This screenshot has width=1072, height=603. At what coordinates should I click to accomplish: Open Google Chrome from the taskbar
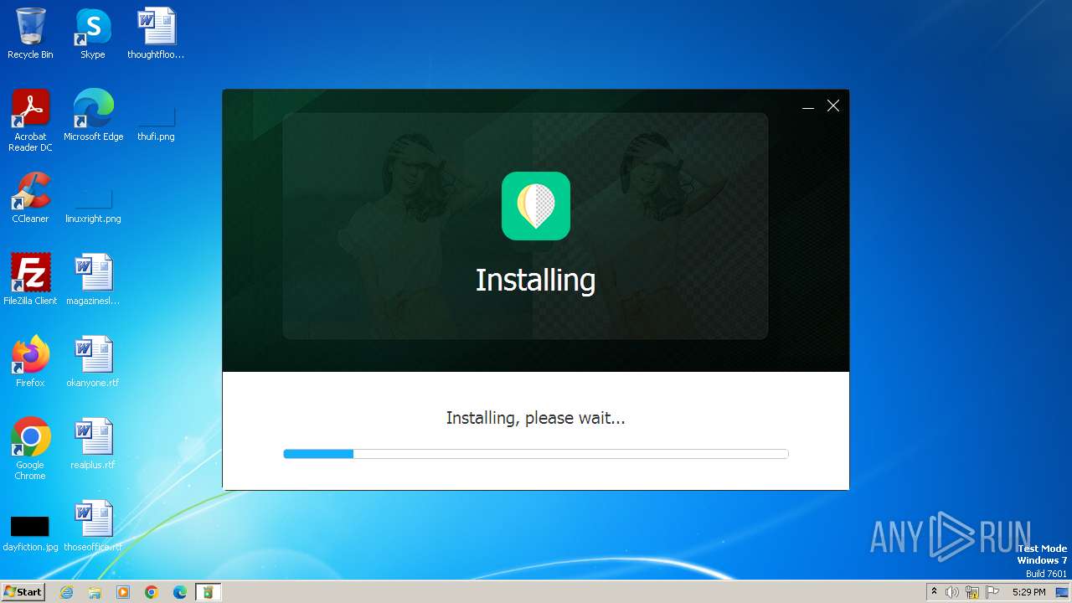pos(152,592)
